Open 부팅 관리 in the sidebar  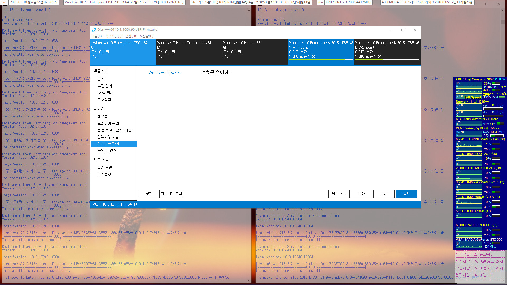point(105,86)
